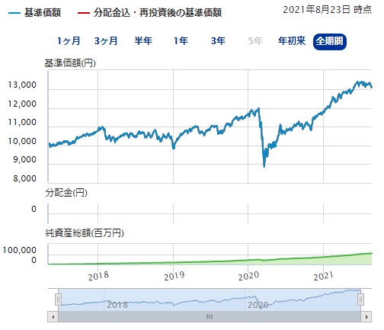Select the 1ヶ月 period tab
This screenshot has width=384, height=330.
coord(69,41)
